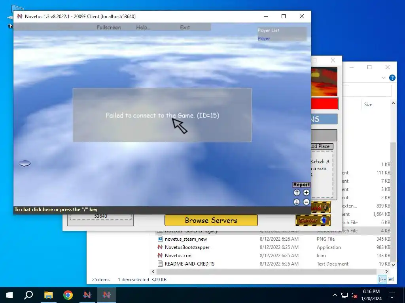Image resolution: width=405 pixels, height=303 pixels.
Task: Open the Help menu in Novetus client
Action: coord(143,27)
